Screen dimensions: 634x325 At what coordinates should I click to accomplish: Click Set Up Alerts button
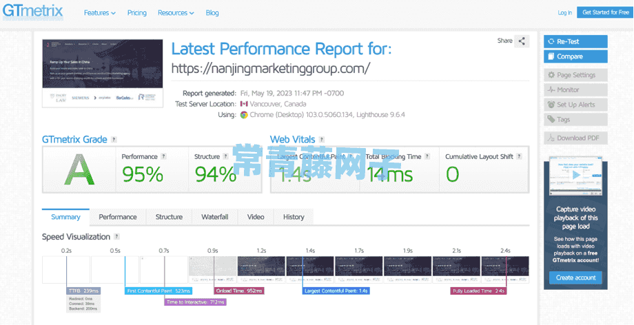[575, 105]
